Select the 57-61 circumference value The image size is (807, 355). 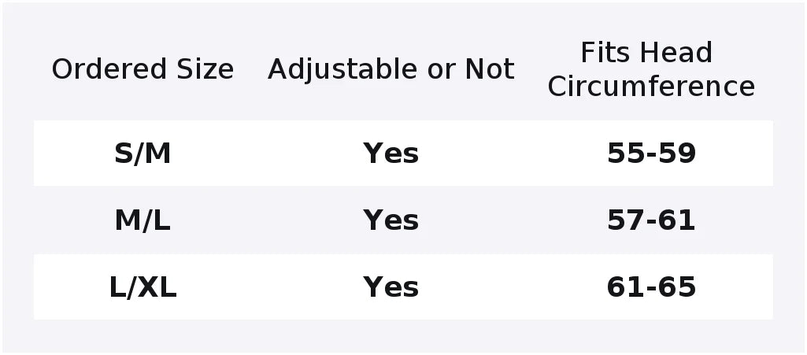point(651,220)
